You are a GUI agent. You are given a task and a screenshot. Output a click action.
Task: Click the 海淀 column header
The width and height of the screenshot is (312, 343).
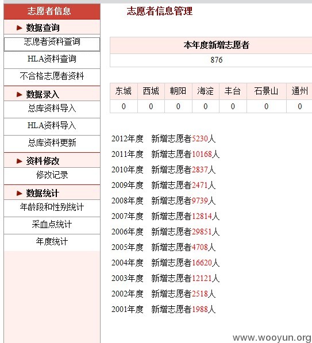[206, 91]
